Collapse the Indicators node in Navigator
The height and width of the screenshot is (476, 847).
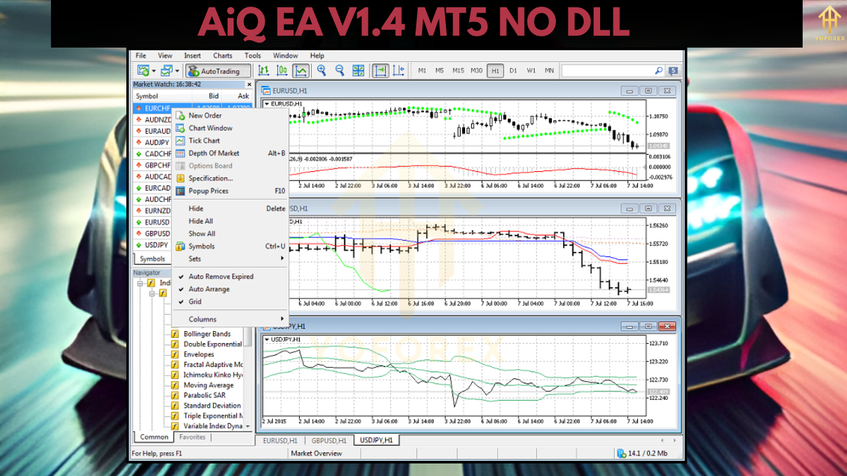(x=140, y=282)
